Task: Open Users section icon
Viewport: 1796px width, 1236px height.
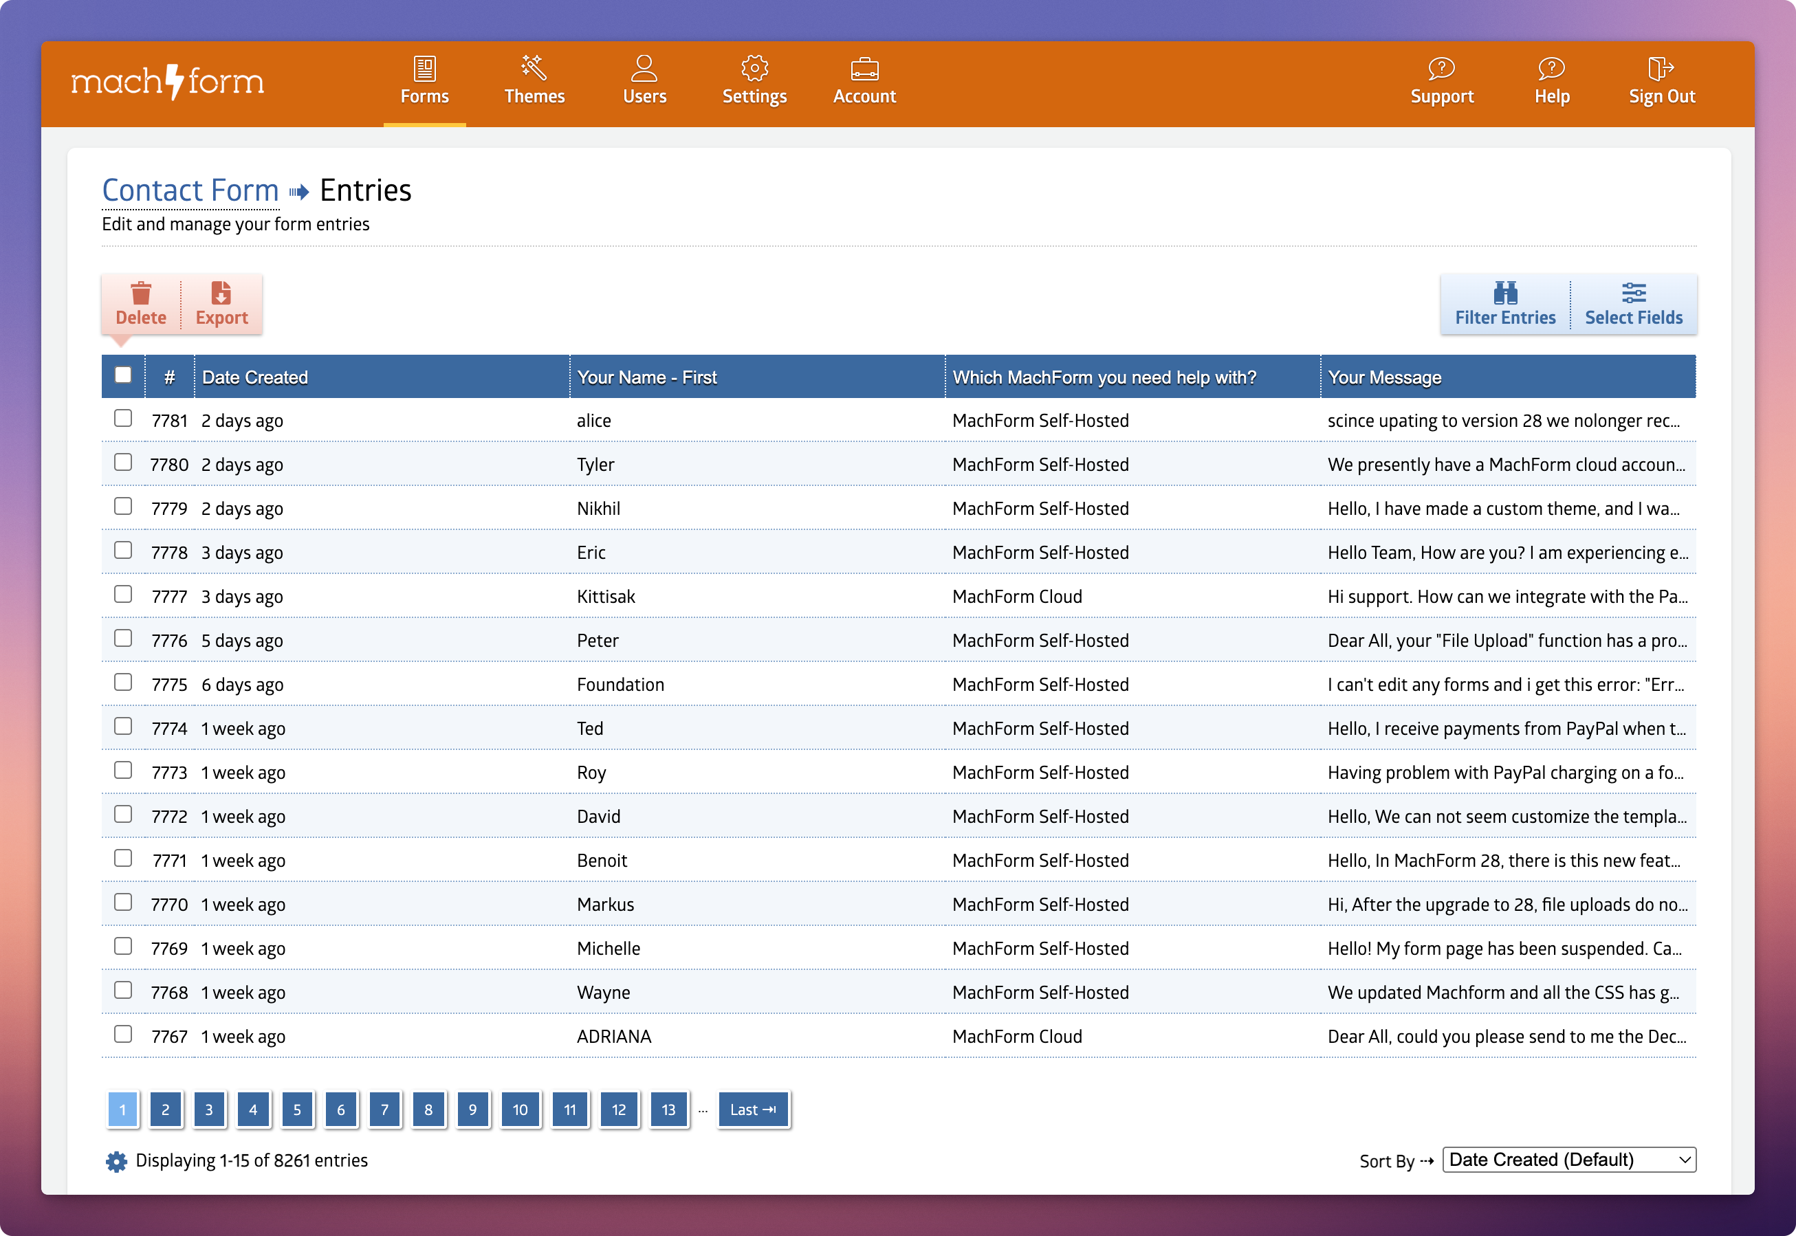Action: [x=644, y=69]
